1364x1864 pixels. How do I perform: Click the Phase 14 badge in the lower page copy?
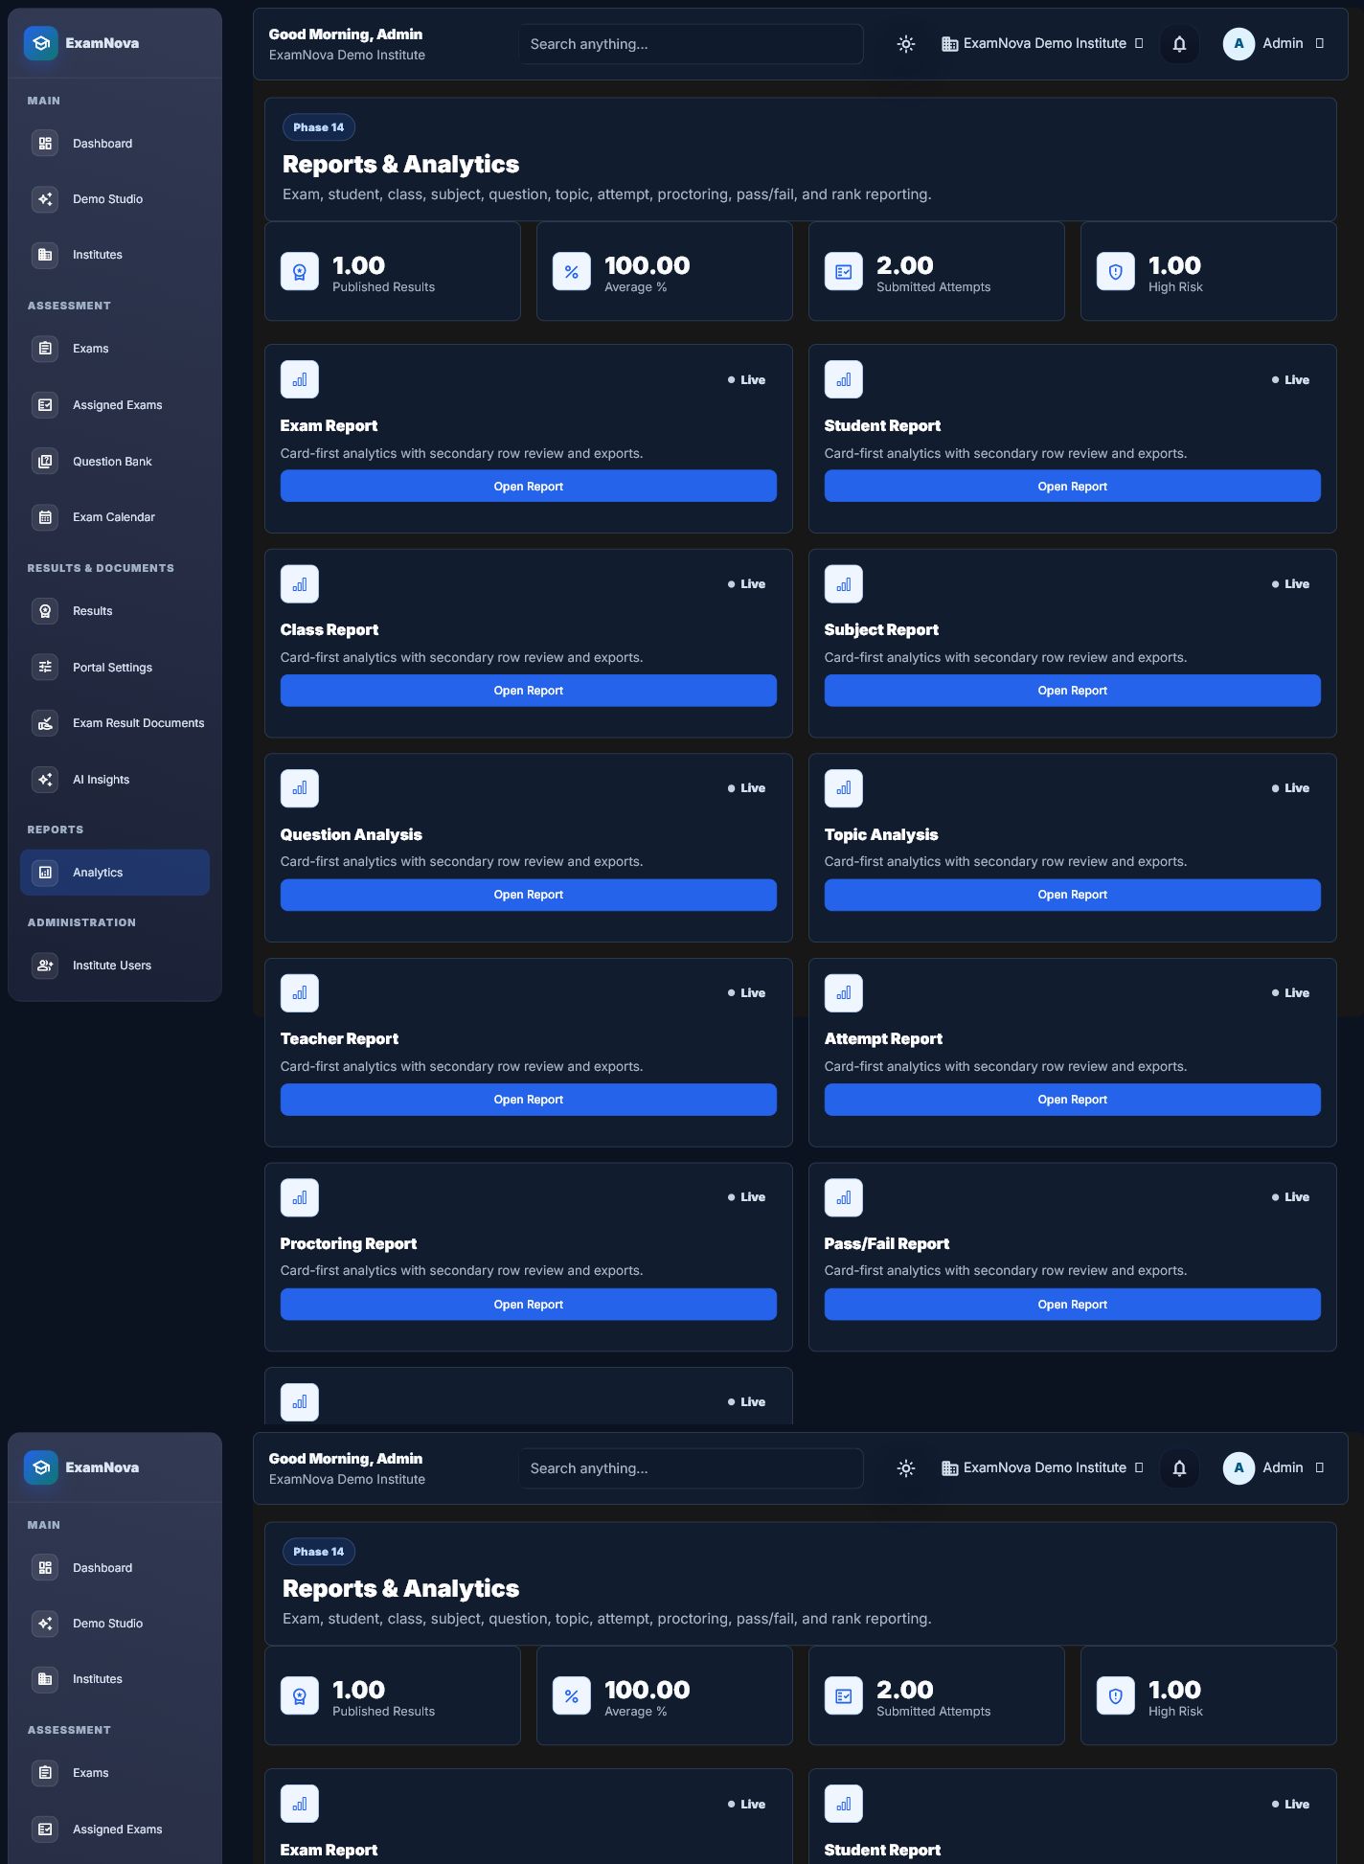(319, 1552)
